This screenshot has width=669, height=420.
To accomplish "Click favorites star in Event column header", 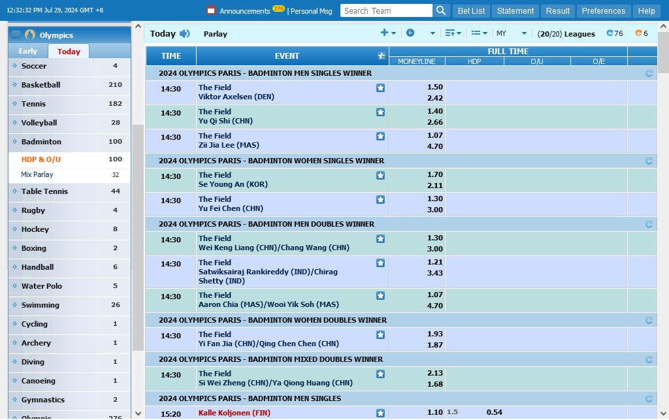I will [382, 56].
